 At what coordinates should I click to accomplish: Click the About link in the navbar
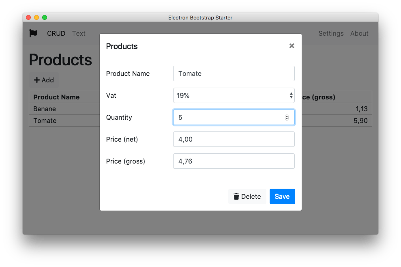click(x=359, y=33)
